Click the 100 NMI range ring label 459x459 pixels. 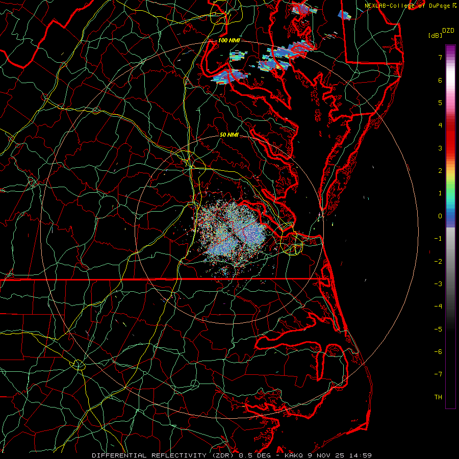click(x=229, y=40)
